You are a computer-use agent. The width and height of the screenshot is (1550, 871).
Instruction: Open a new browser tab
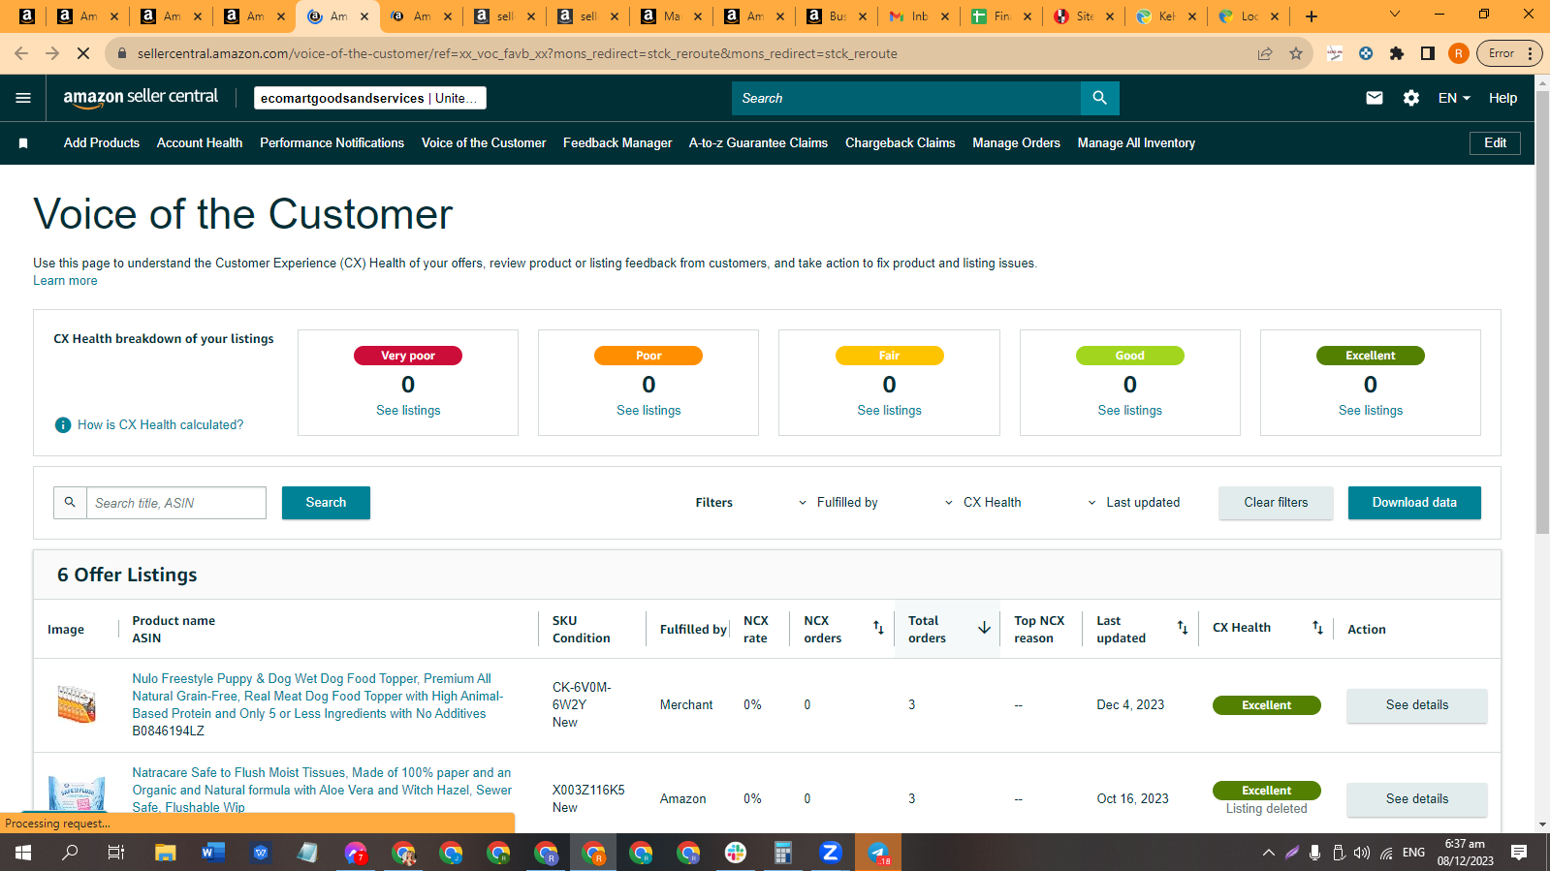pyautogui.click(x=1312, y=16)
